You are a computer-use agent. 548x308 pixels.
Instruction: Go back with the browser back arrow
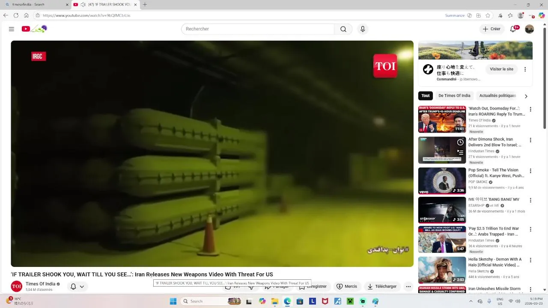[x=6, y=15]
